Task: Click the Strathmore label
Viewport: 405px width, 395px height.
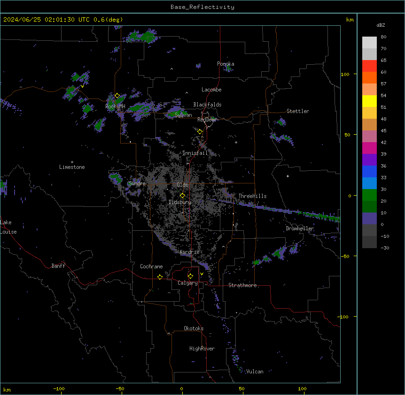Action: (x=242, y=285)
